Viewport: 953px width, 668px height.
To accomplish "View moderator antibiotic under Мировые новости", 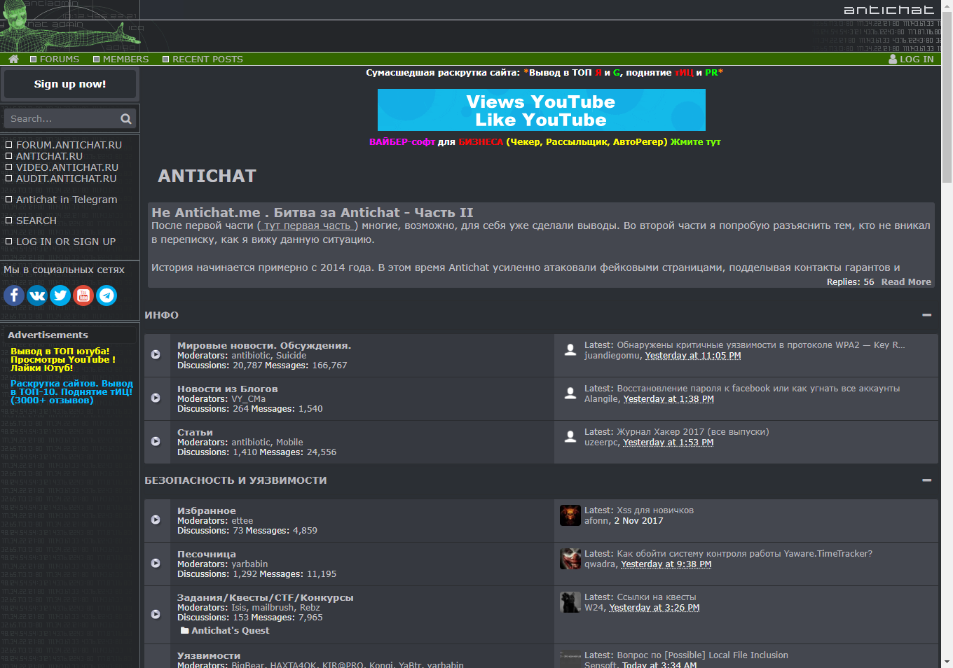I will pos(251,356).
